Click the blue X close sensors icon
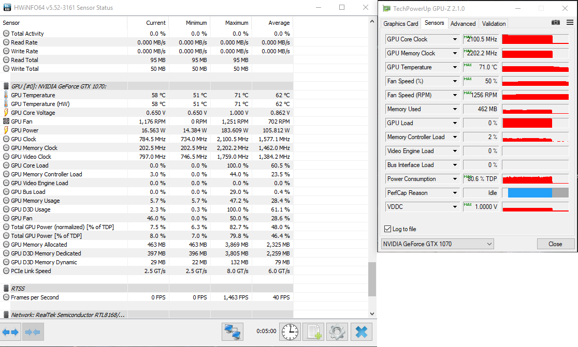This screenshot has height=347, width=578. coord(362,332)
